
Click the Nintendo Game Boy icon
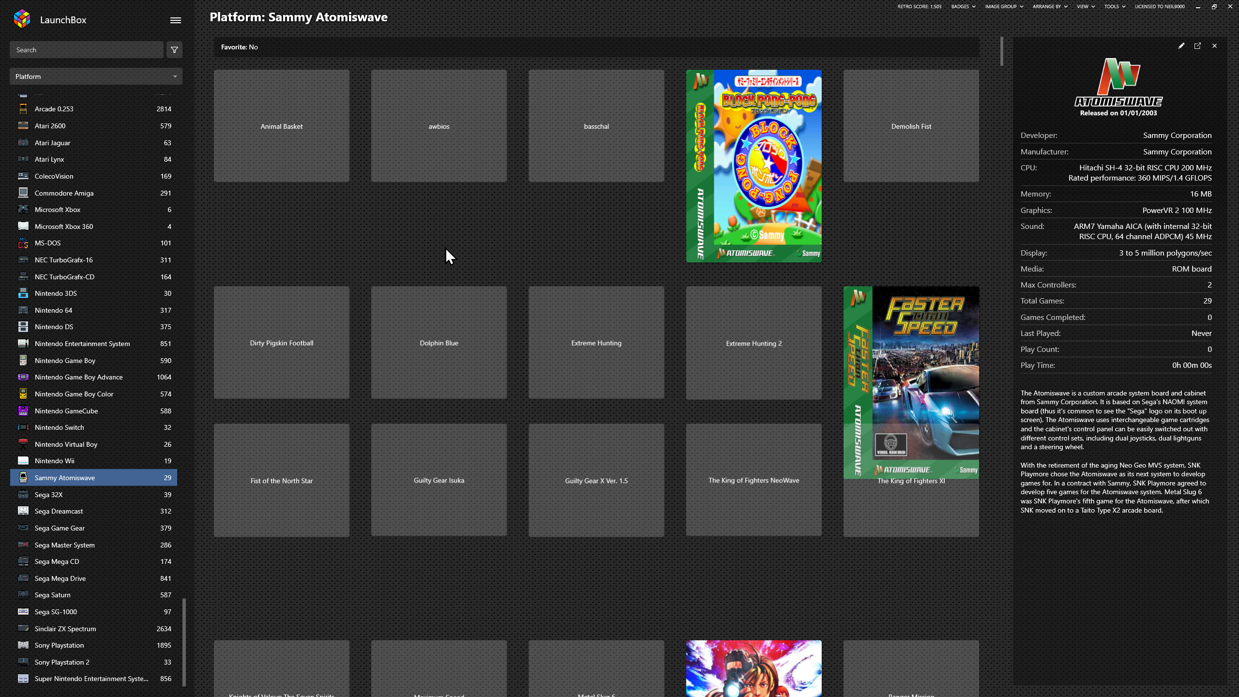(23, 361)
